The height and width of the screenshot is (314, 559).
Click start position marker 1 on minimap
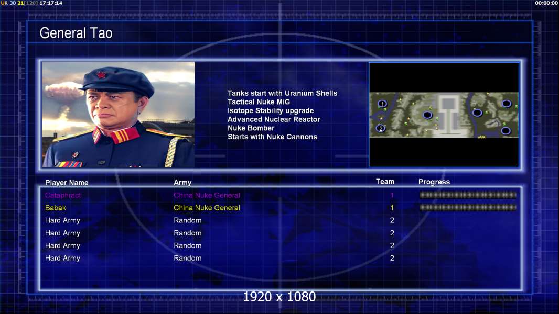pyautogui.click(x=382, y=104)
